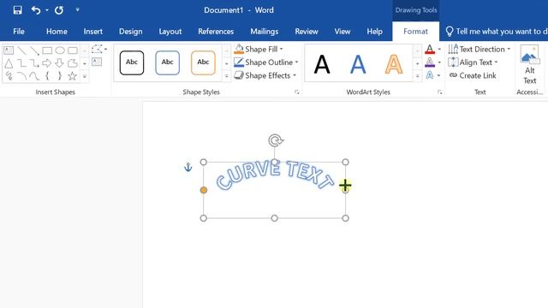Open the Undo history dropdown arrow

coord(47,10)
